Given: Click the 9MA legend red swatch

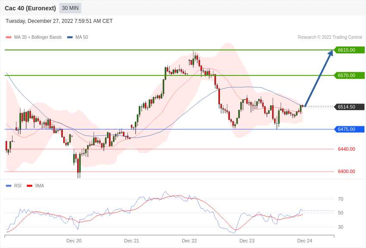Looking at the screenshot, I should [30, 186].
